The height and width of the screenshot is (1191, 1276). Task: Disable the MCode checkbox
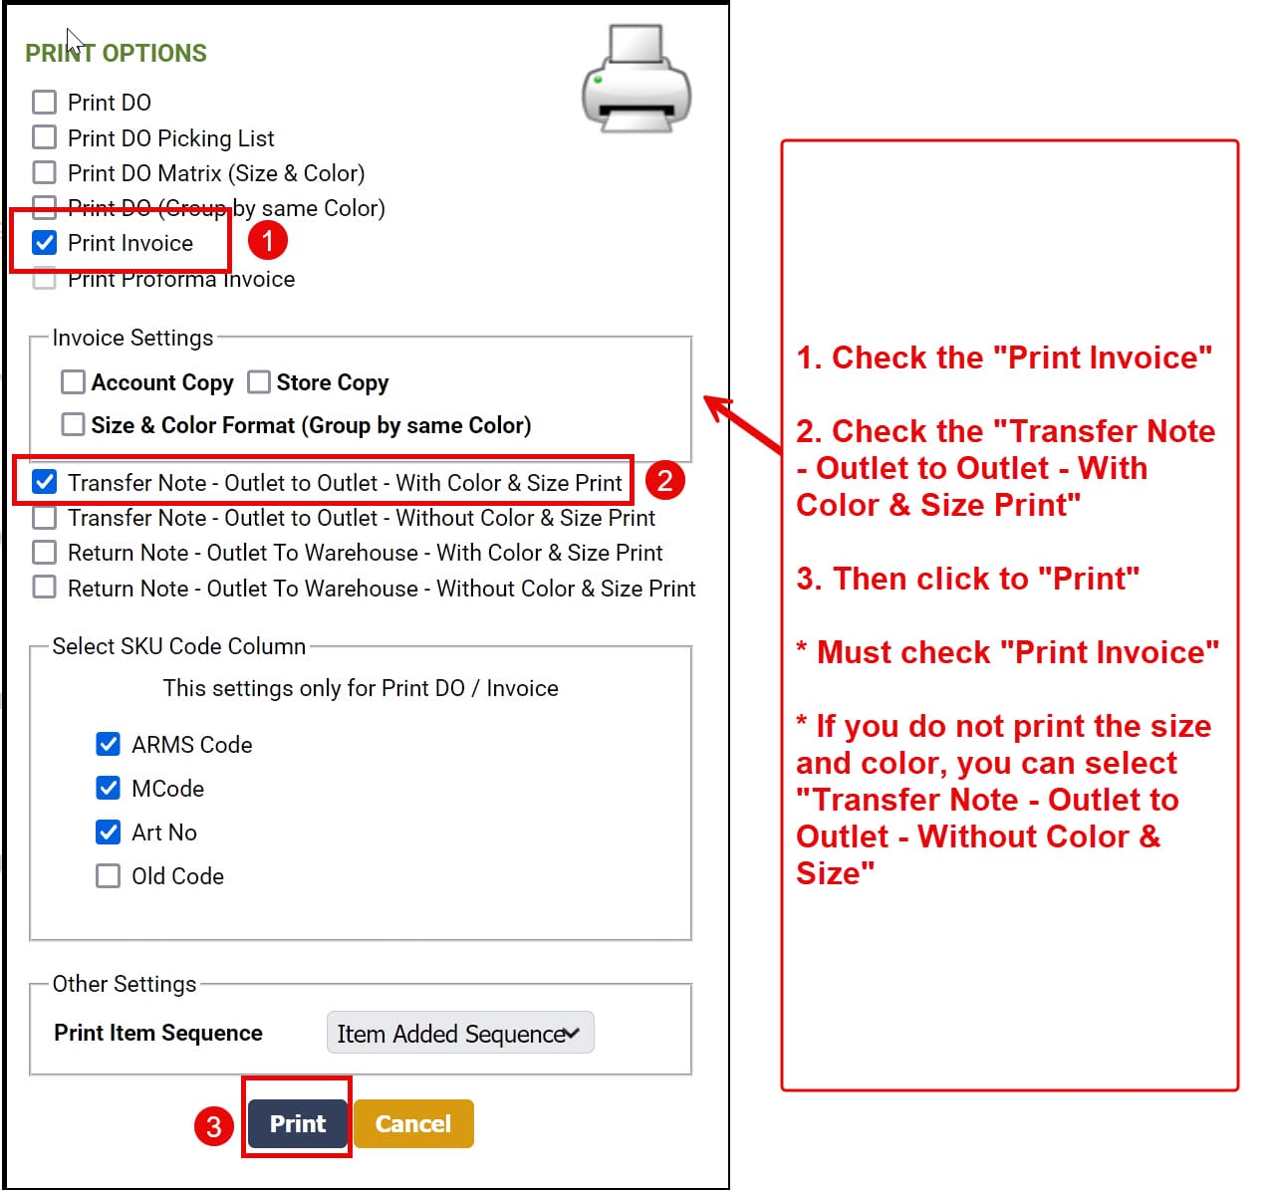point(109,788)
